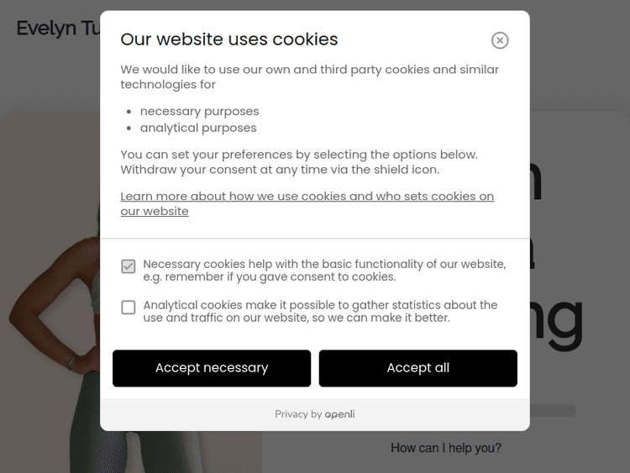This screenshot has height=473, width=630.
Task: Click the third party cookies intro paragraph
Action: pos(309,76)
